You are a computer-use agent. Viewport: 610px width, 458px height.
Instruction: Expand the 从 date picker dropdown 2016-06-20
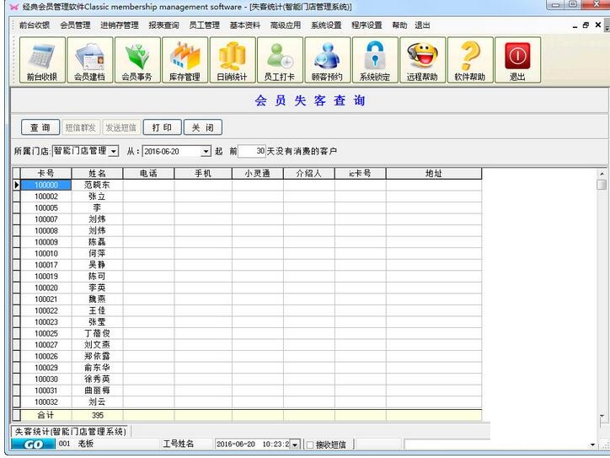coord(206,151)
